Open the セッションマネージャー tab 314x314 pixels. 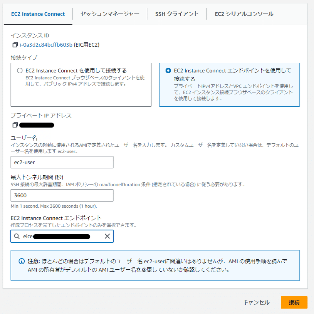[110, 14]
